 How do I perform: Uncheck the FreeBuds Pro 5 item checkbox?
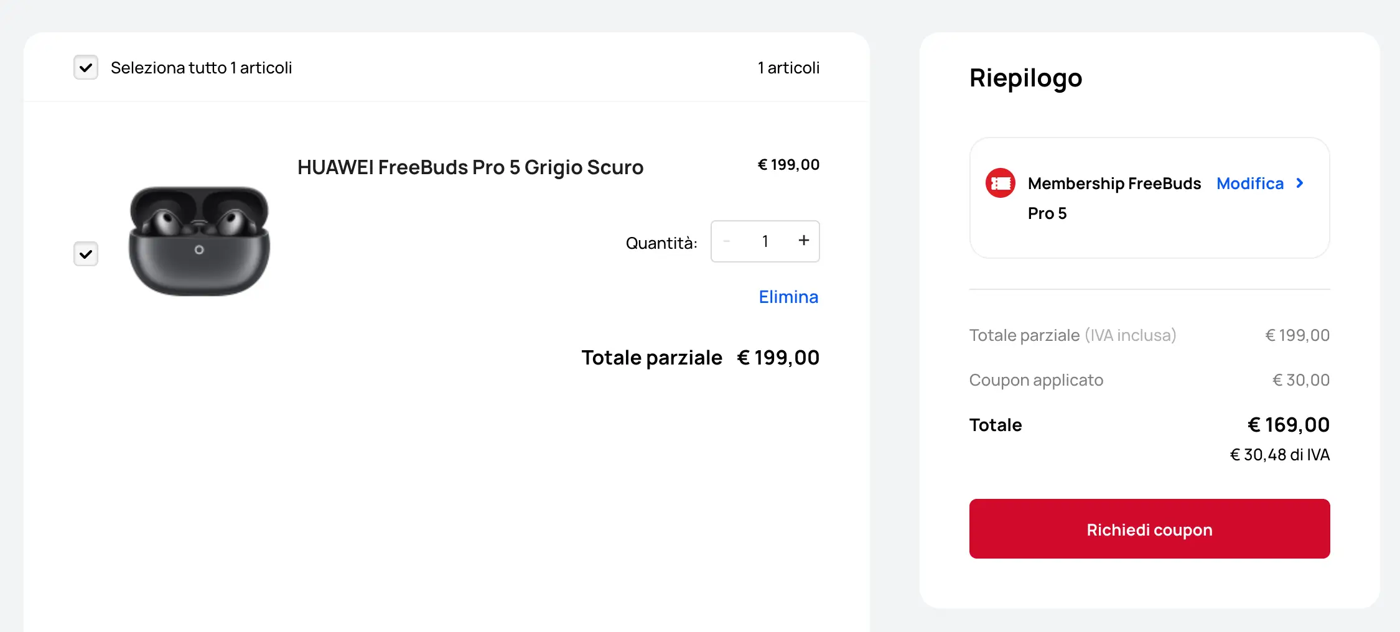tap(86, 254)
